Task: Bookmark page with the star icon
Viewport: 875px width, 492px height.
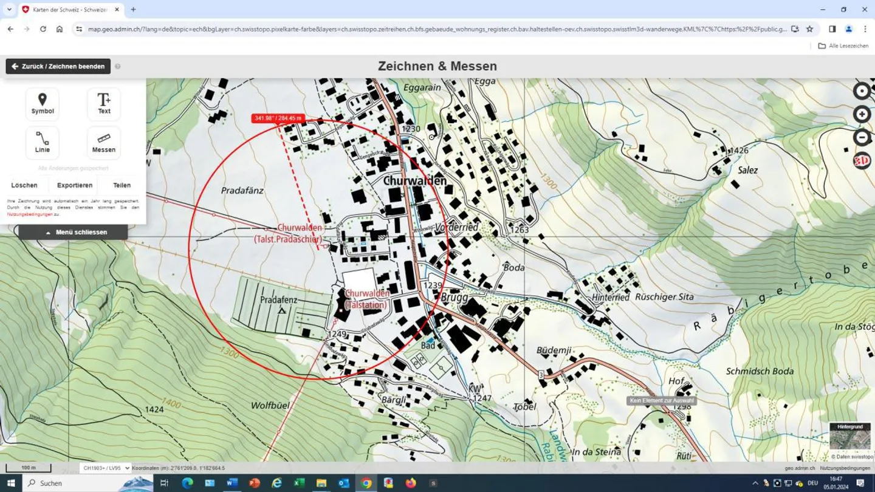Action: (809, 29)
